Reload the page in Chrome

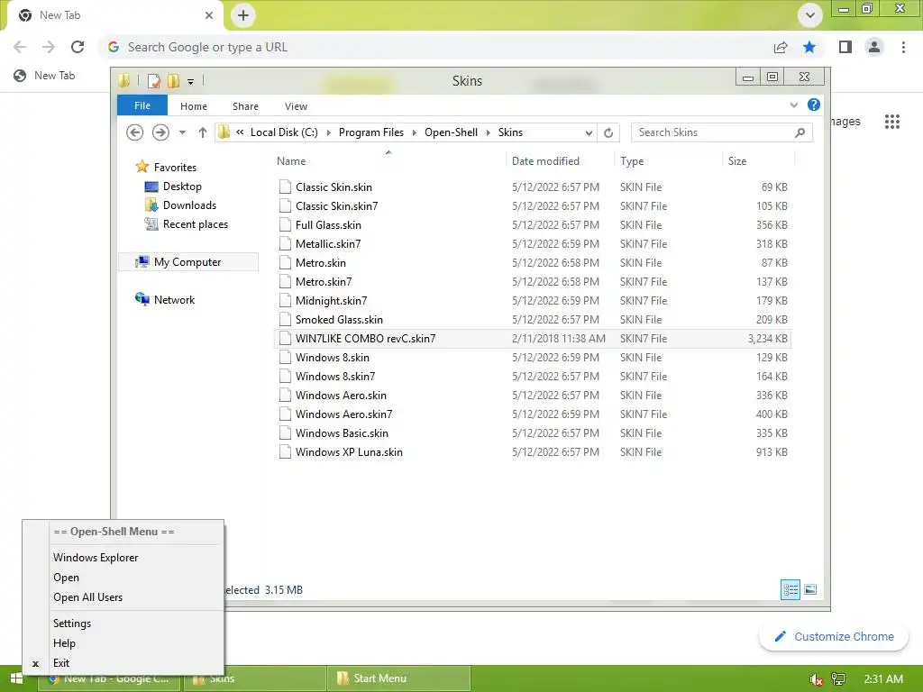pos(78,47)
